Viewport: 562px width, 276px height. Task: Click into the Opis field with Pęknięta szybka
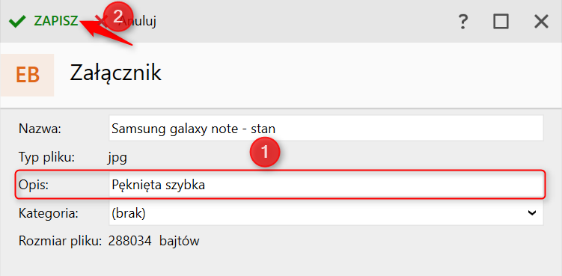tap(326, 185)
